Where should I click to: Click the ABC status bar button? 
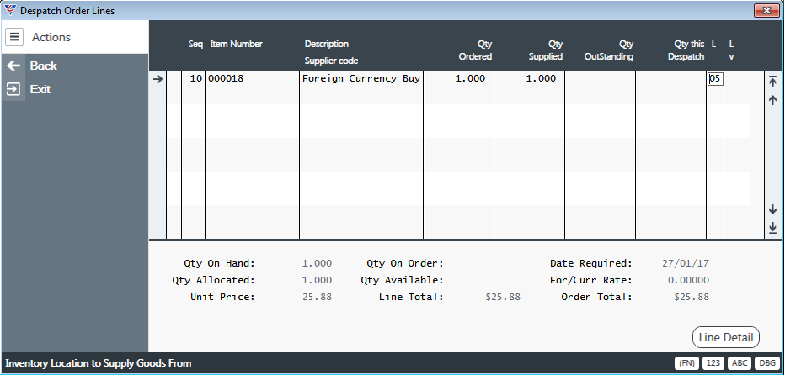[x=739, y=363]
